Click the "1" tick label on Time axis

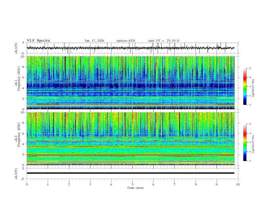click(48, 184)
